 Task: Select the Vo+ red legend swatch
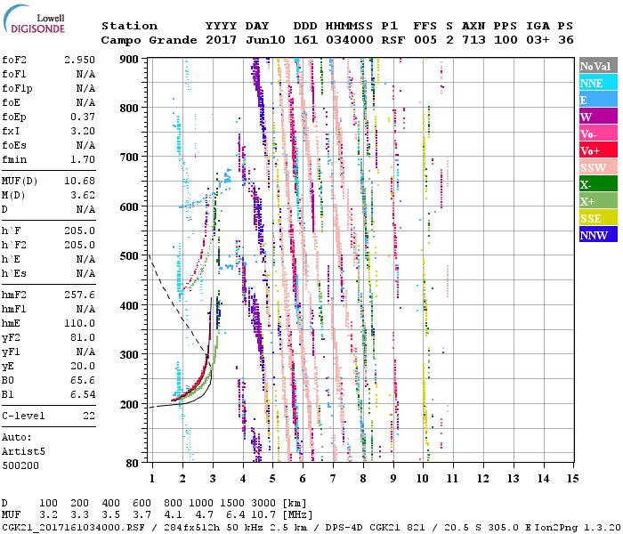coord(598,150)
